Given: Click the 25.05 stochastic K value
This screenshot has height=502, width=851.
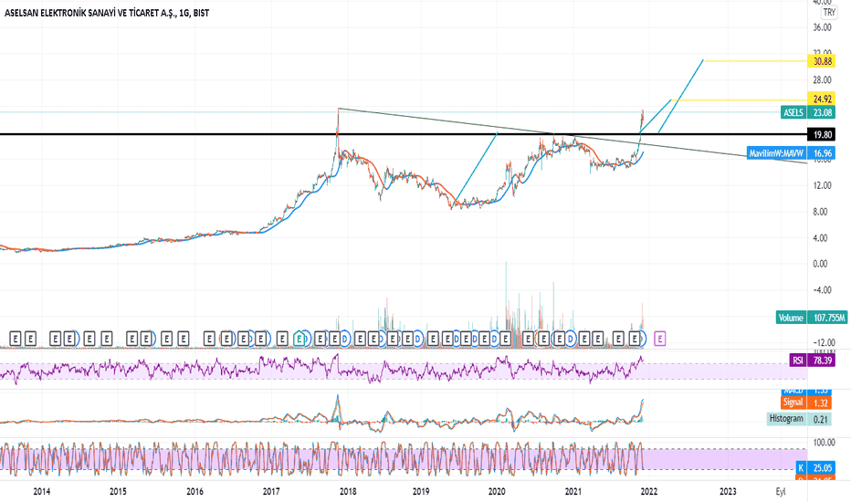Looking at the screenshot, I should (822, 467).
